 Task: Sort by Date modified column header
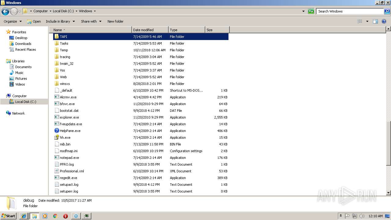(150, 30)
